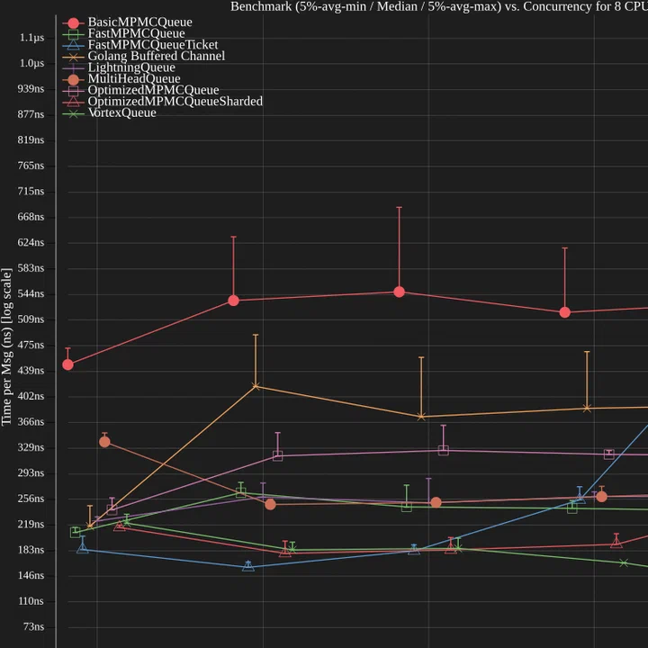This screenshot has width=648, height=648.
Task: Click second OptimizedMPMCQueueSharded triangle marker
Action: click(285, 552)
